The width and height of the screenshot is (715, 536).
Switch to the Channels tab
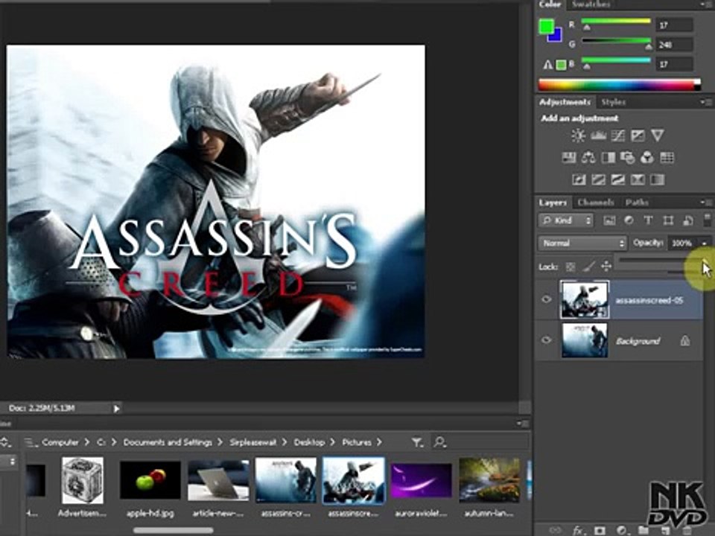click(596, 202)
